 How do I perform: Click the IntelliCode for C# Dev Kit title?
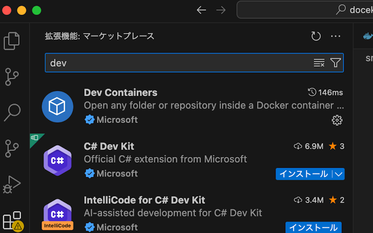[145, 200]
